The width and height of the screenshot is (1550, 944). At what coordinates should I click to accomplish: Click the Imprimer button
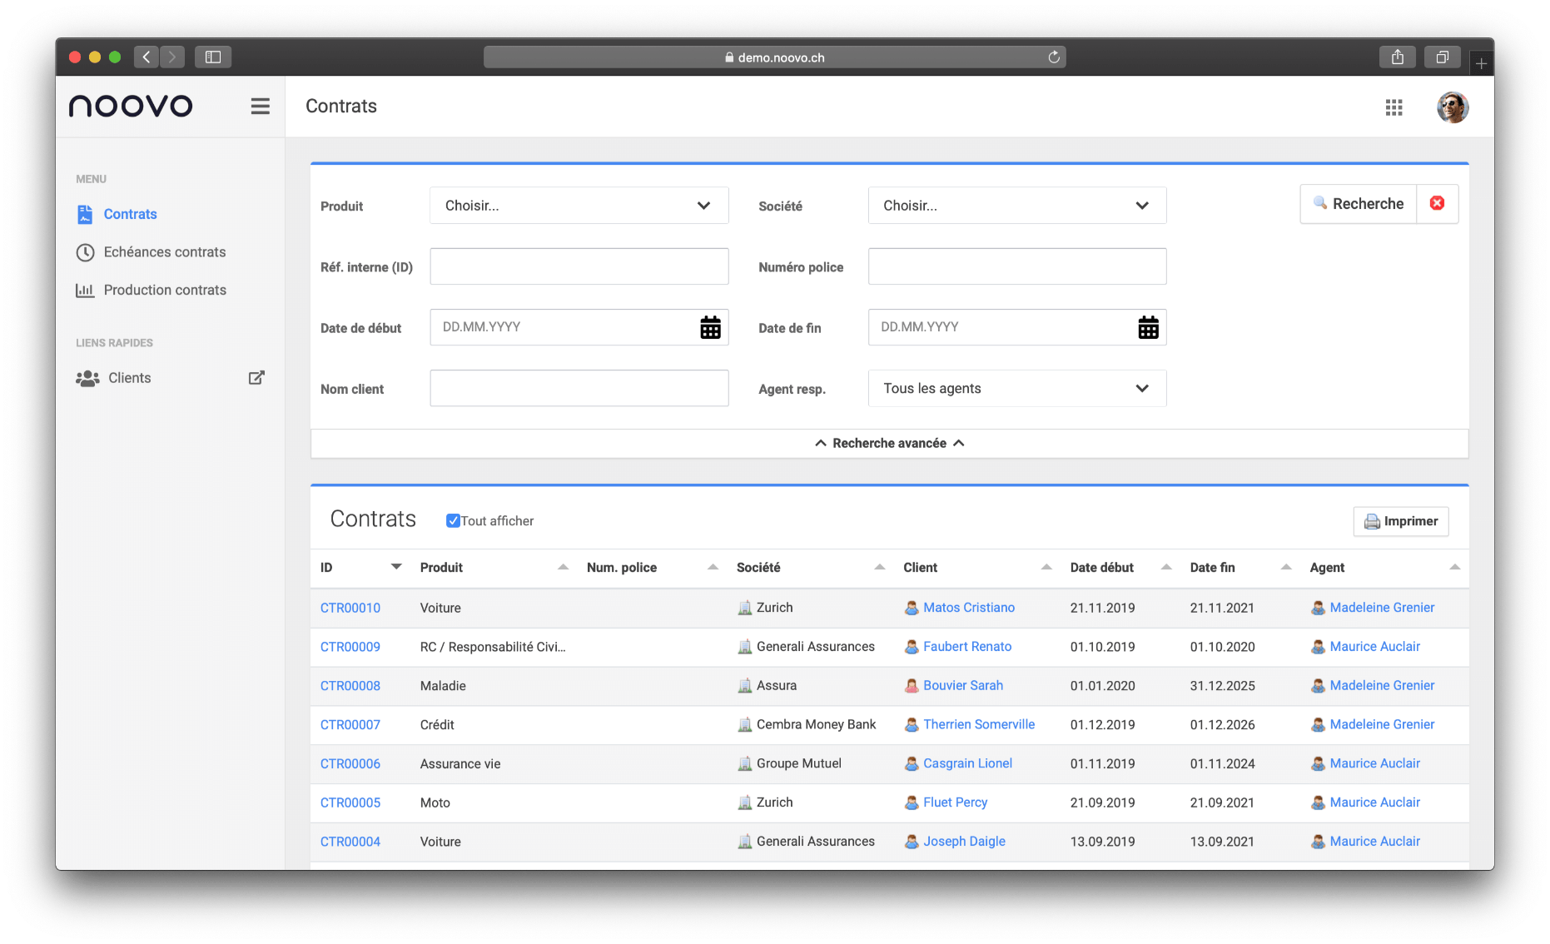tap(1400, 521)
